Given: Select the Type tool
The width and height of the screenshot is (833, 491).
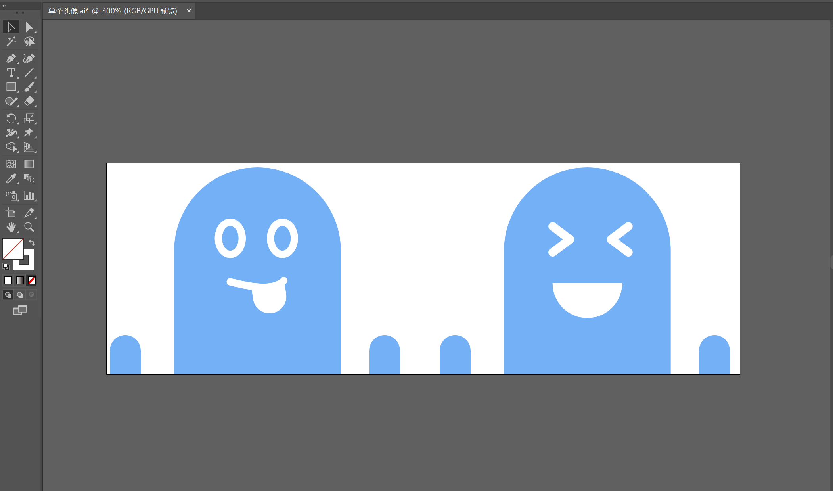Looking at the screenshot, I should (x=11, y=73).
